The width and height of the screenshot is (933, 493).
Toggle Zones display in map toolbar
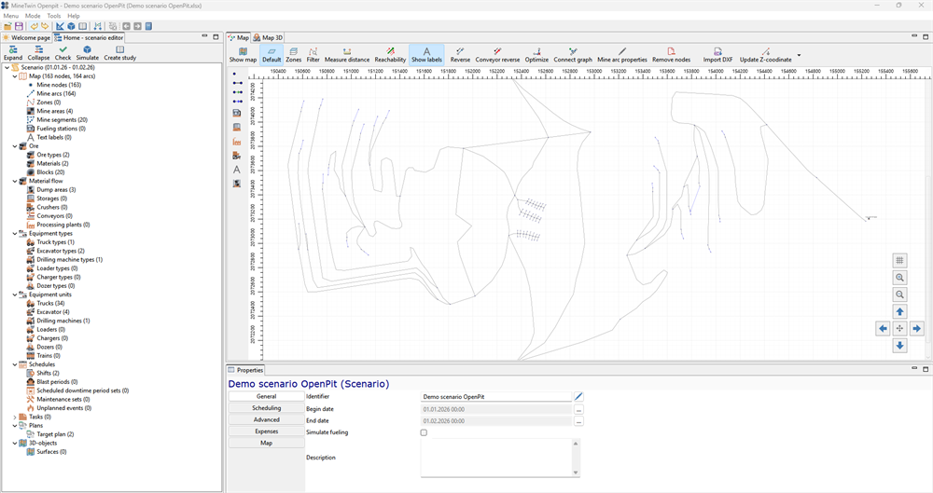click(293, 55)
